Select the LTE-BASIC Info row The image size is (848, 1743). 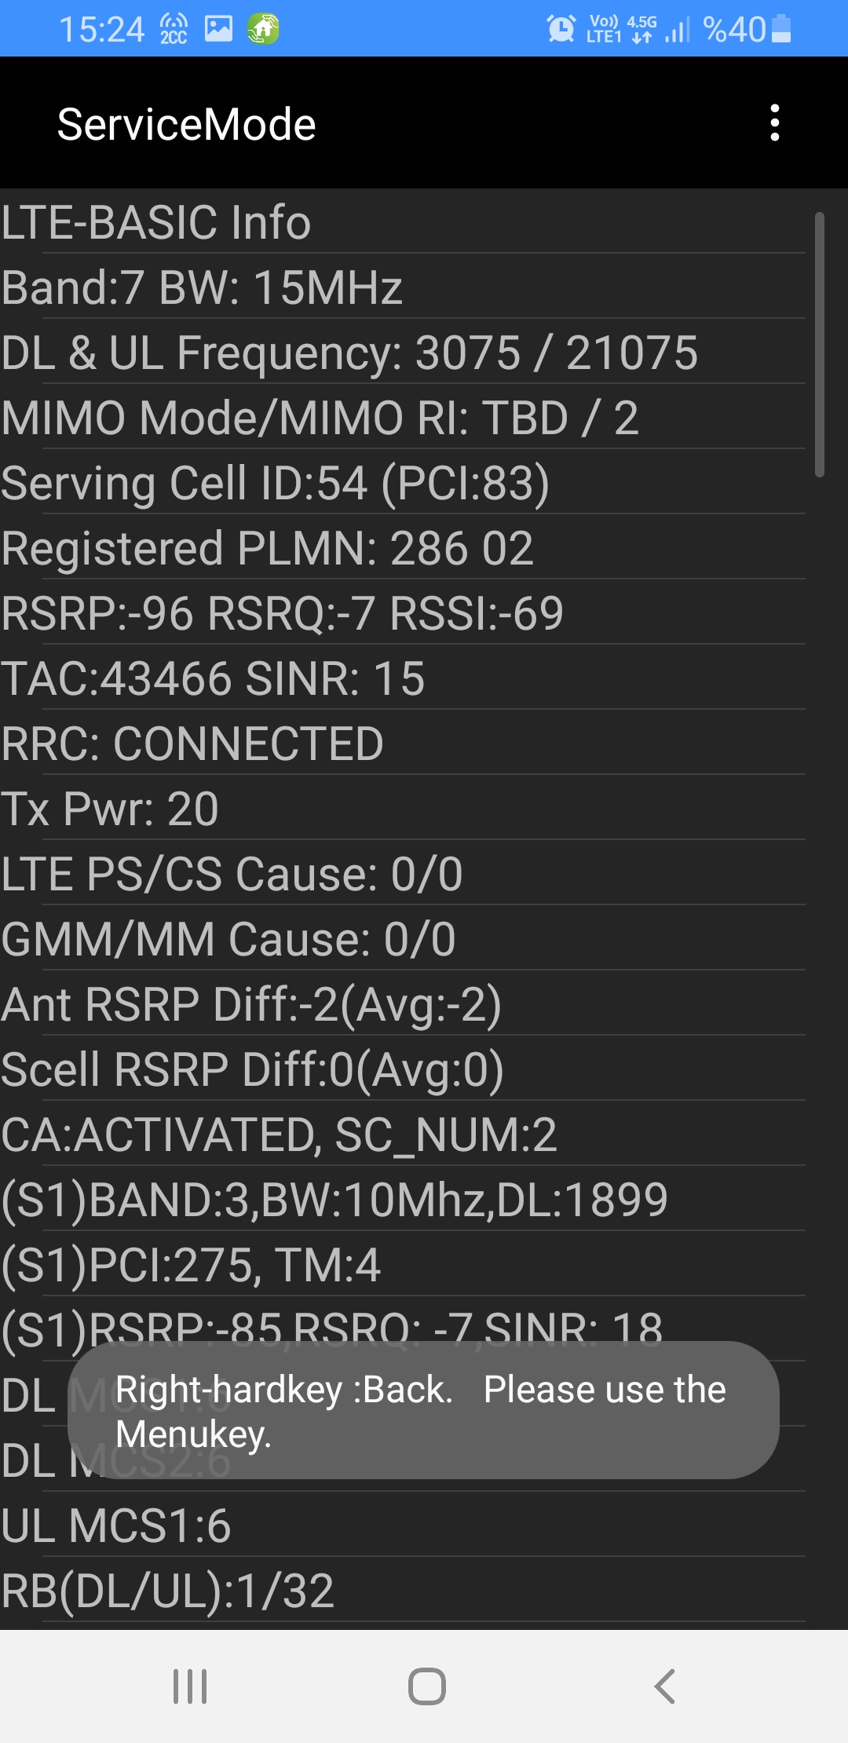click(x=403, y=221)
